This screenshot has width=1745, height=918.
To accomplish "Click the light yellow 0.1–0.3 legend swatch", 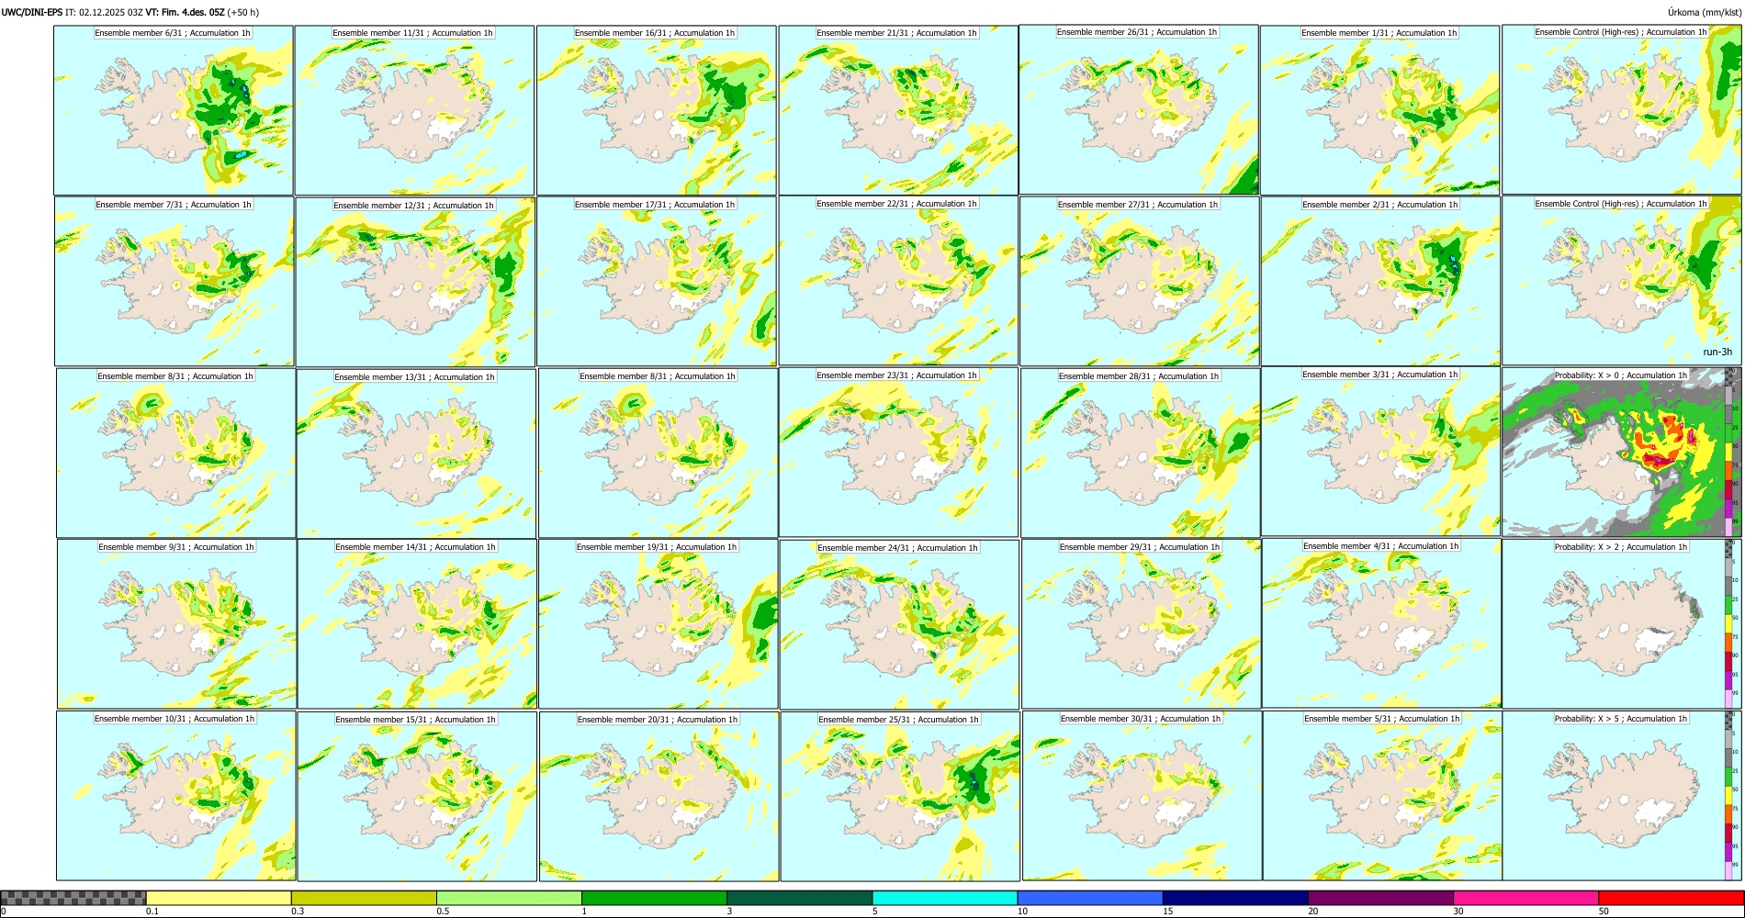I will coord(219,898).
